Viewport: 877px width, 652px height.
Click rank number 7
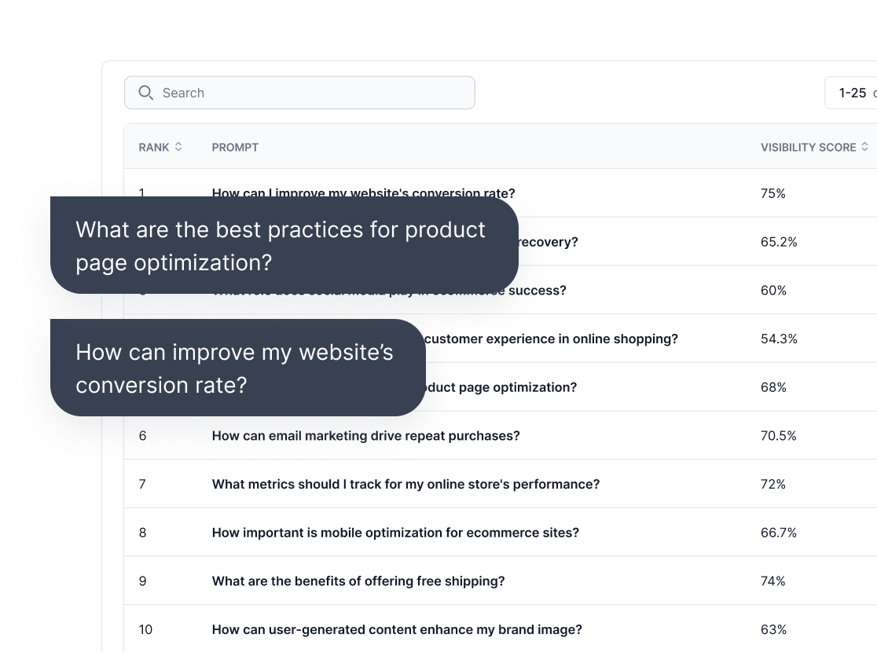[x=142, y=484]
